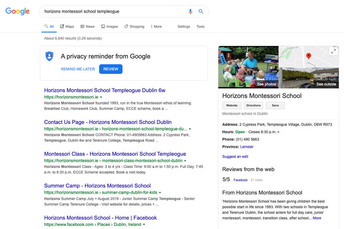Expand dropdown arrow beside Contact Us result URL
The height and width of the screenshot is (229, 344).
pos(190,129)
